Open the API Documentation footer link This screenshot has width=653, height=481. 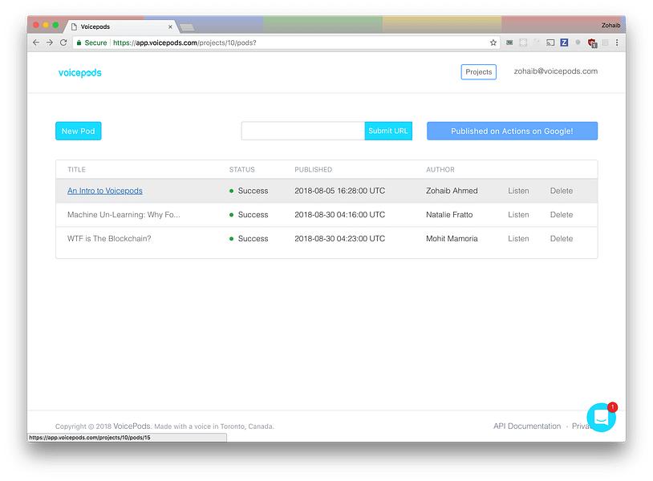[527, 426]
